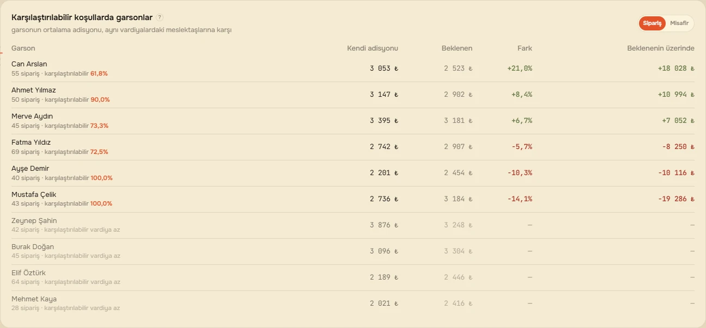Click Can Arslan's +18 028 ₺ value
Image resolution: width=706 pixels, height=328 pixels.
676,69
